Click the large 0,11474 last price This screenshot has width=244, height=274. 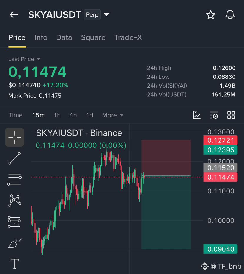coord(37,72)
